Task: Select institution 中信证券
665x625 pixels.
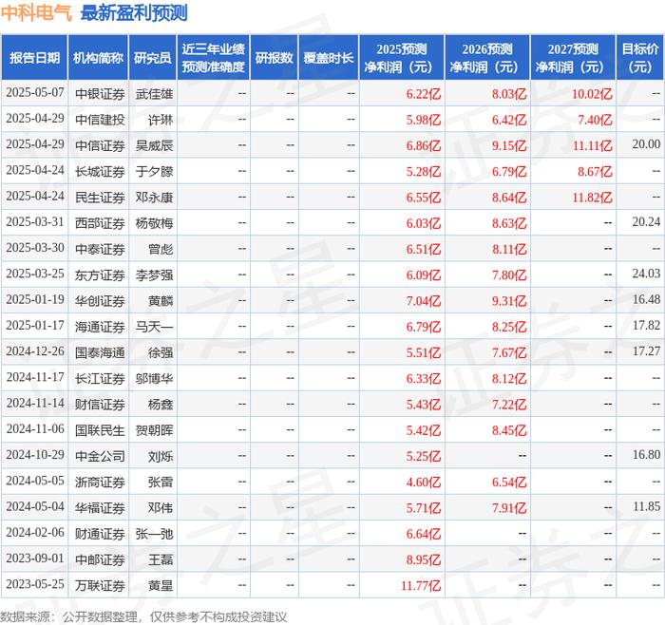Action: pos(100,145)
